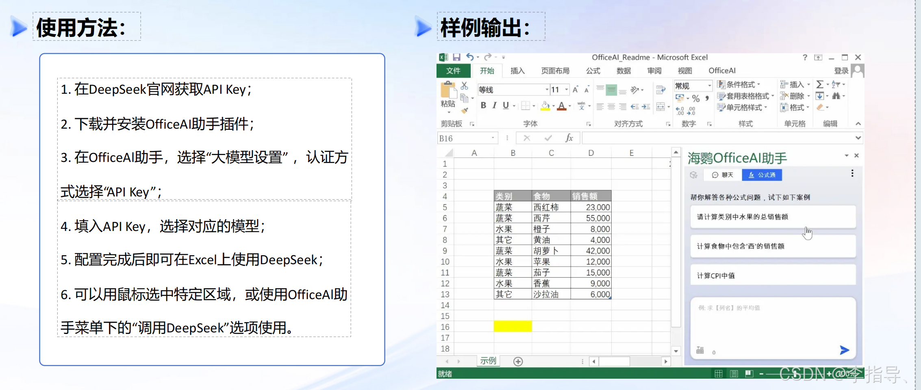The height and width of the screenshot is (390, 921).
Task: Click the Increase Decimal icon
Action: pos(680,110)
